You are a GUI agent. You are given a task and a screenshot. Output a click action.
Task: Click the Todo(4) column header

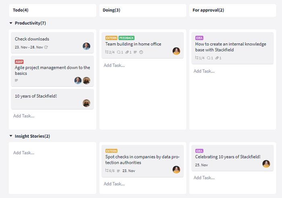tap(21, 10)
